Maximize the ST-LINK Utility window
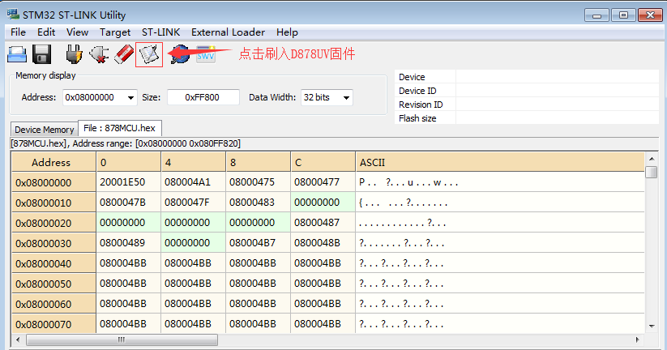 point(623,15)
